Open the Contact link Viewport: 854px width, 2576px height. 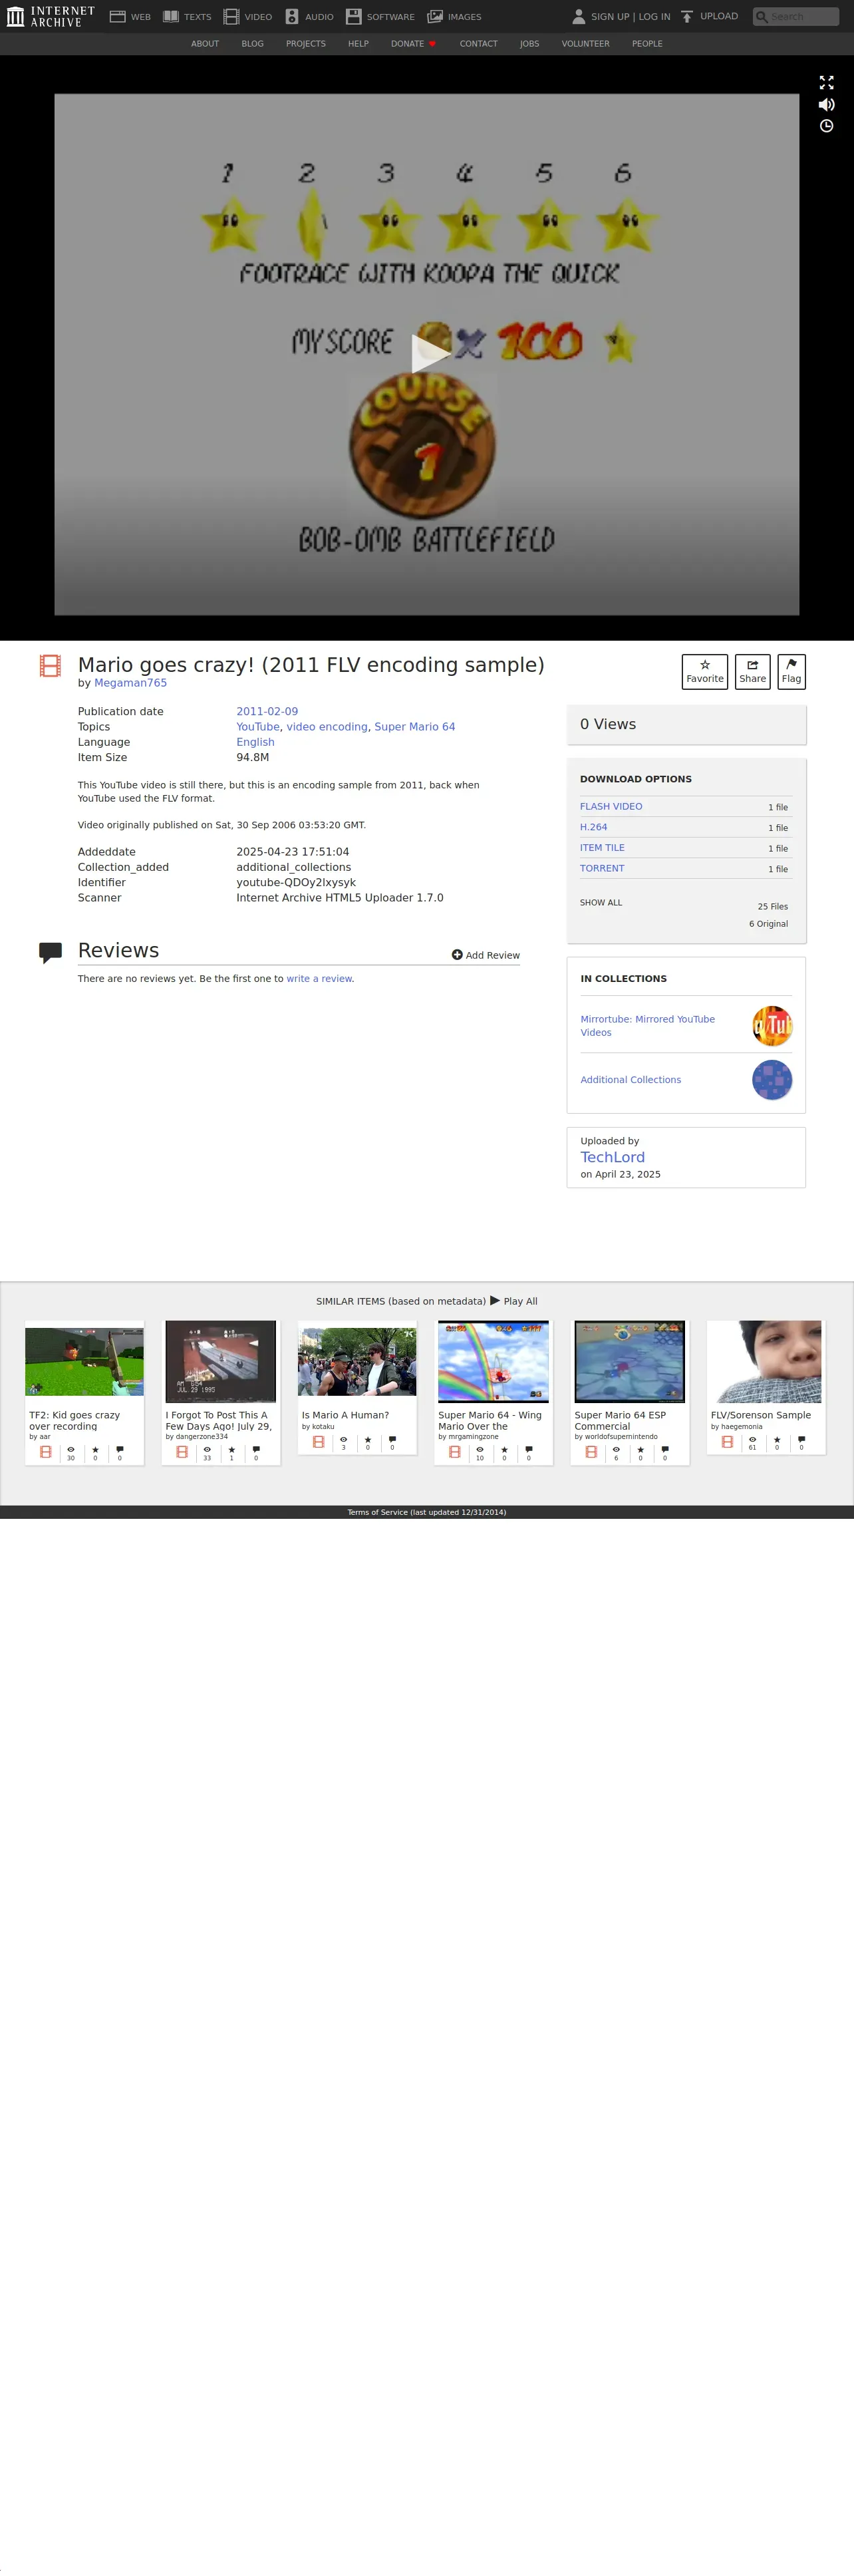click(x=478, y=44)
